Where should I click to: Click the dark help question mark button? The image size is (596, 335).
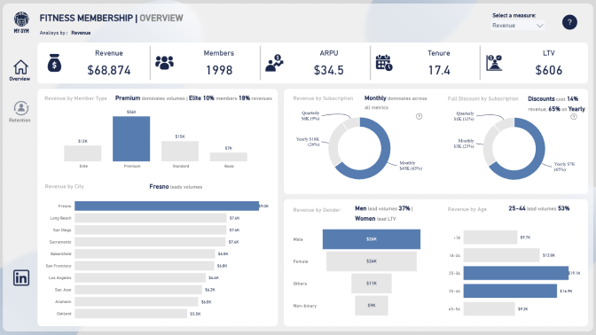[x=569, y=22]
